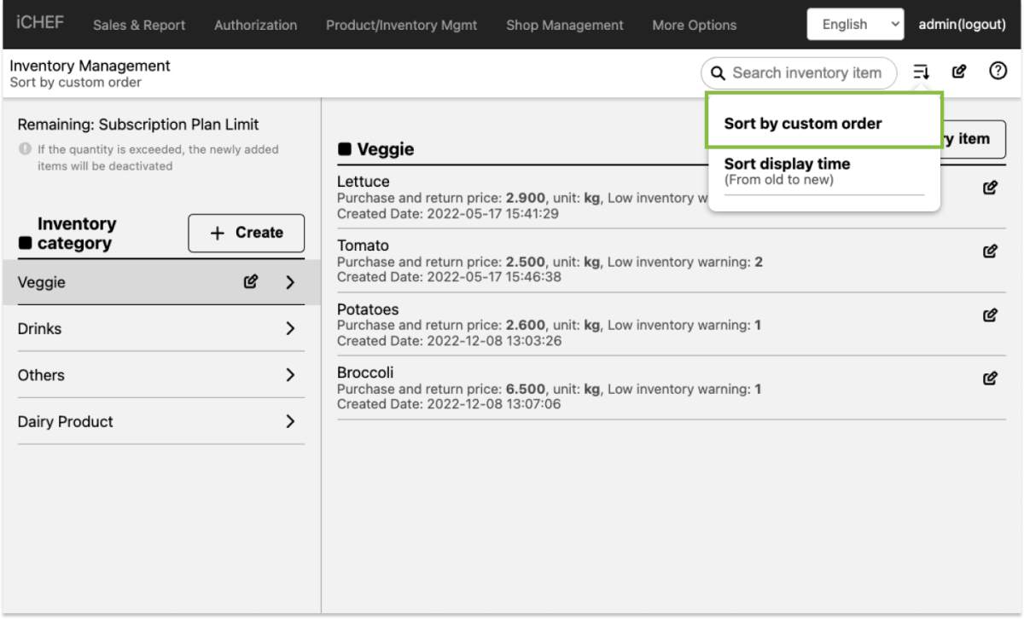1024x619 pixels.
Task: Edit the Lettuce inventory item
Action: [x=990, y=187]
